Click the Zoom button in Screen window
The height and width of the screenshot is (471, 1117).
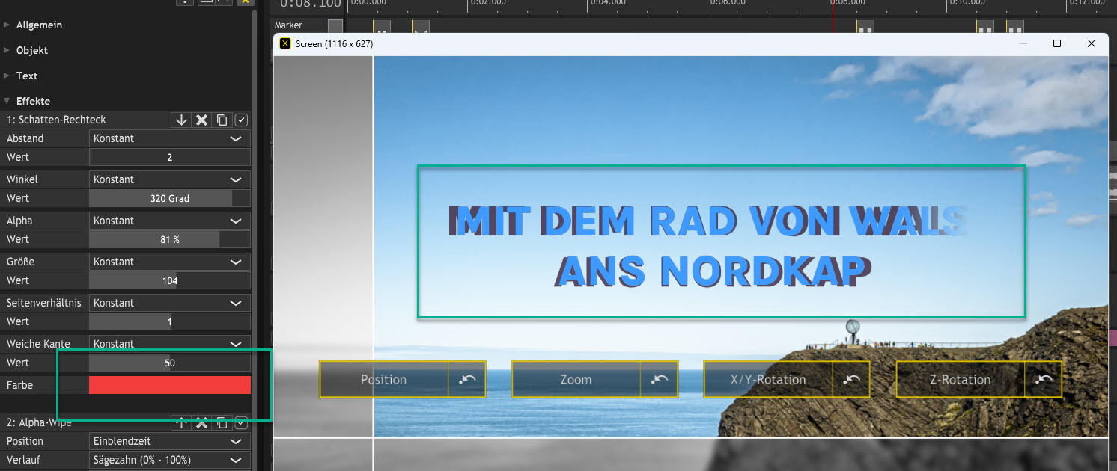(576, 379)
